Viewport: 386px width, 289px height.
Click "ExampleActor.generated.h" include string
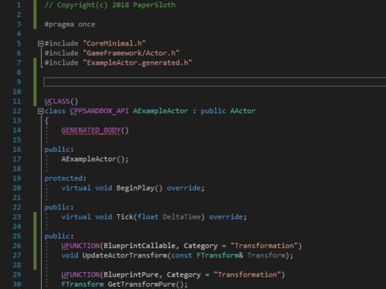click(137, 63)
